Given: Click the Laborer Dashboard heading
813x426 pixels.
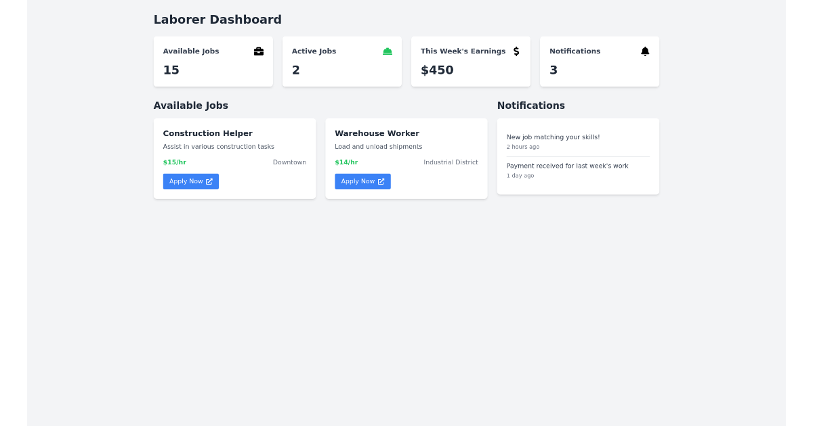Looking at the screenshot, I should pyautogui.click(x=217, y=20).
